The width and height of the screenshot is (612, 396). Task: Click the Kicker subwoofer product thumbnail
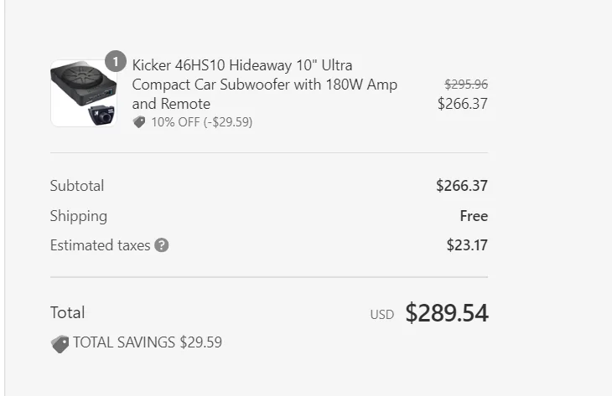point(84,93)
